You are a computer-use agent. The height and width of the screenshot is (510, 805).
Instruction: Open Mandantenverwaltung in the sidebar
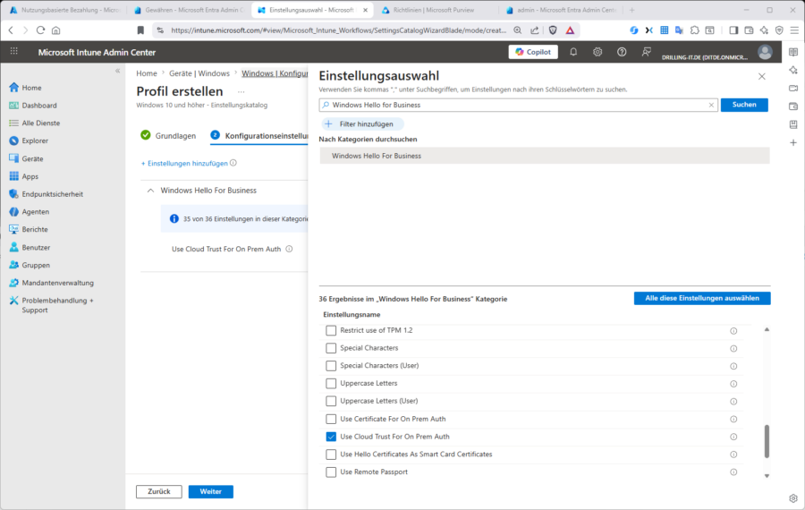(x=51, y=283)
